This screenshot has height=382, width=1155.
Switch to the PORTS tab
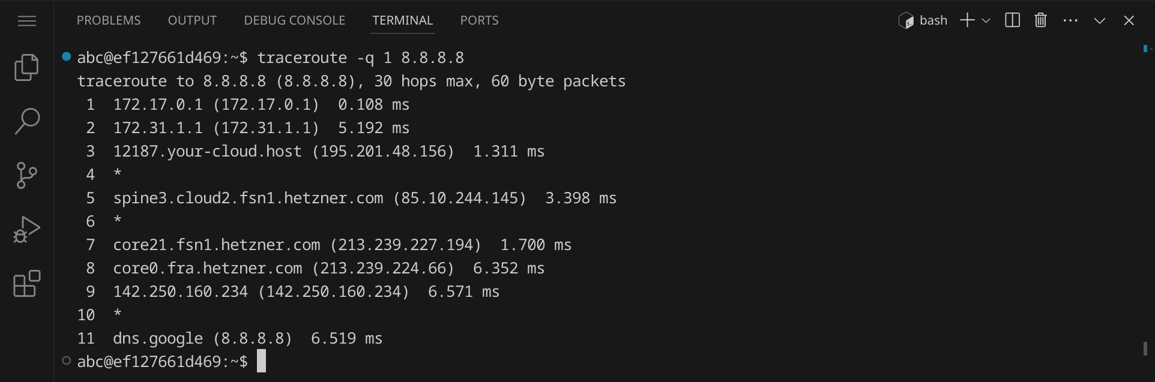pos(479,20)
